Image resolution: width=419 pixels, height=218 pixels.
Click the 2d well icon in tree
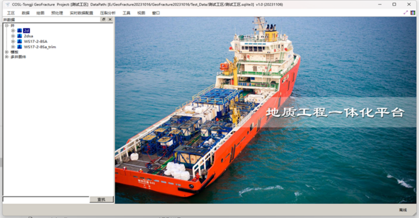[19, 31]
